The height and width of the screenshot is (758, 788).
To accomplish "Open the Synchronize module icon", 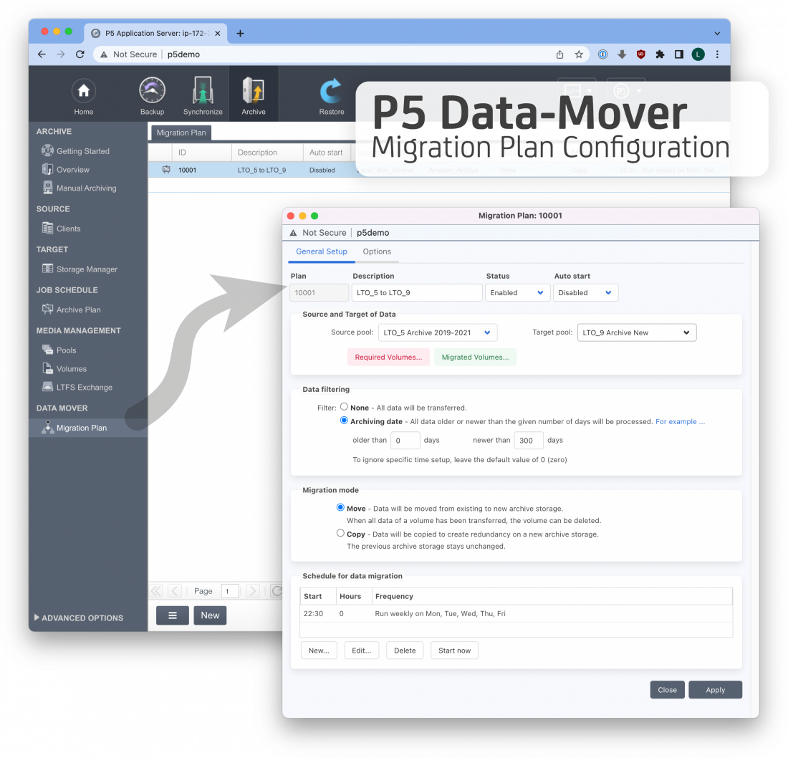I will 203,96.
